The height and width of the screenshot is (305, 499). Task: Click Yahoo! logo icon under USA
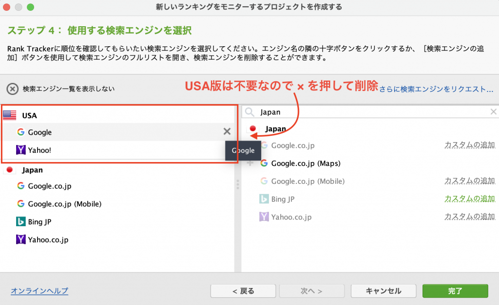pos(20,150)
